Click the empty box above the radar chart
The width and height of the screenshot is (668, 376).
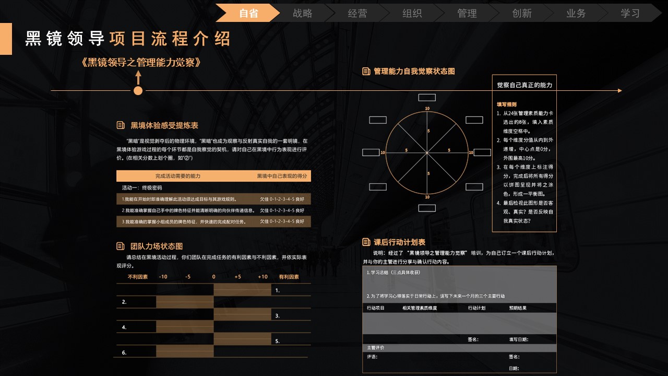click(427, 97)
